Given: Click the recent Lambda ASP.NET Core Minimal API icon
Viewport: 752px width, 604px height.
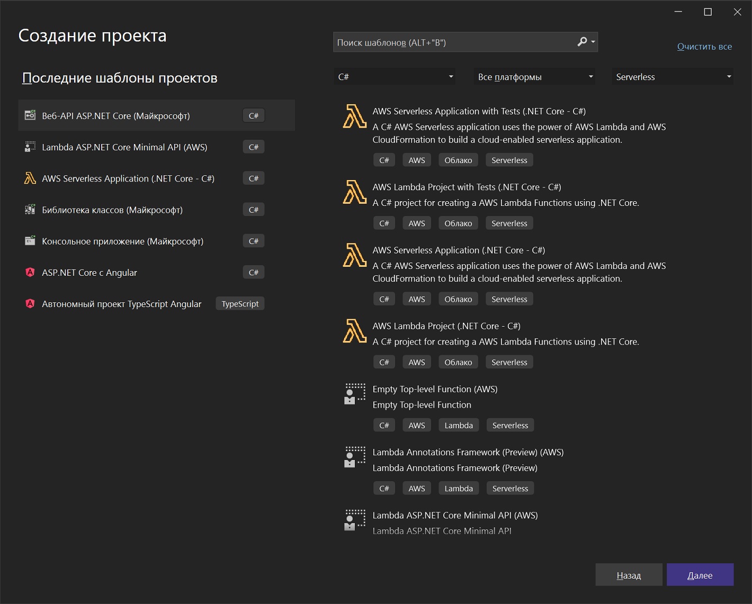Looking at the screenshot, I should click(x=30, y=147).
